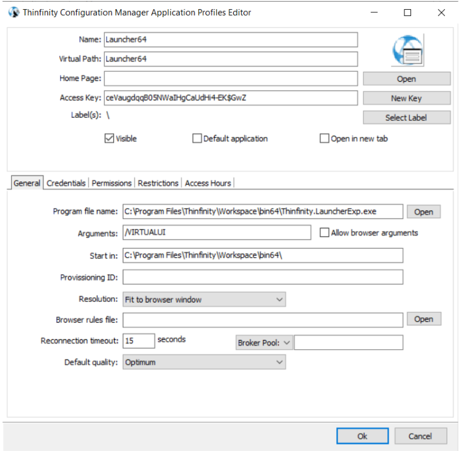Viewport: 459px width, 451px height.
Task: Focus the Start in path field
Action: click(x=263, y=255)
